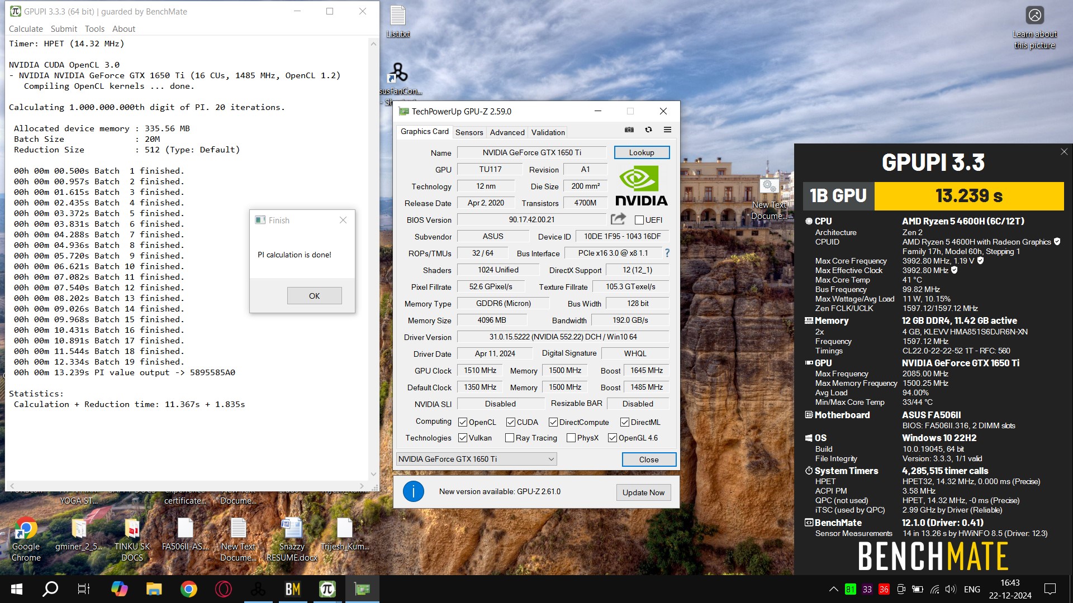Screen dimensions: 1073x603
Task: Switch to BenchMate taskbar app
Action: (292, 589)
